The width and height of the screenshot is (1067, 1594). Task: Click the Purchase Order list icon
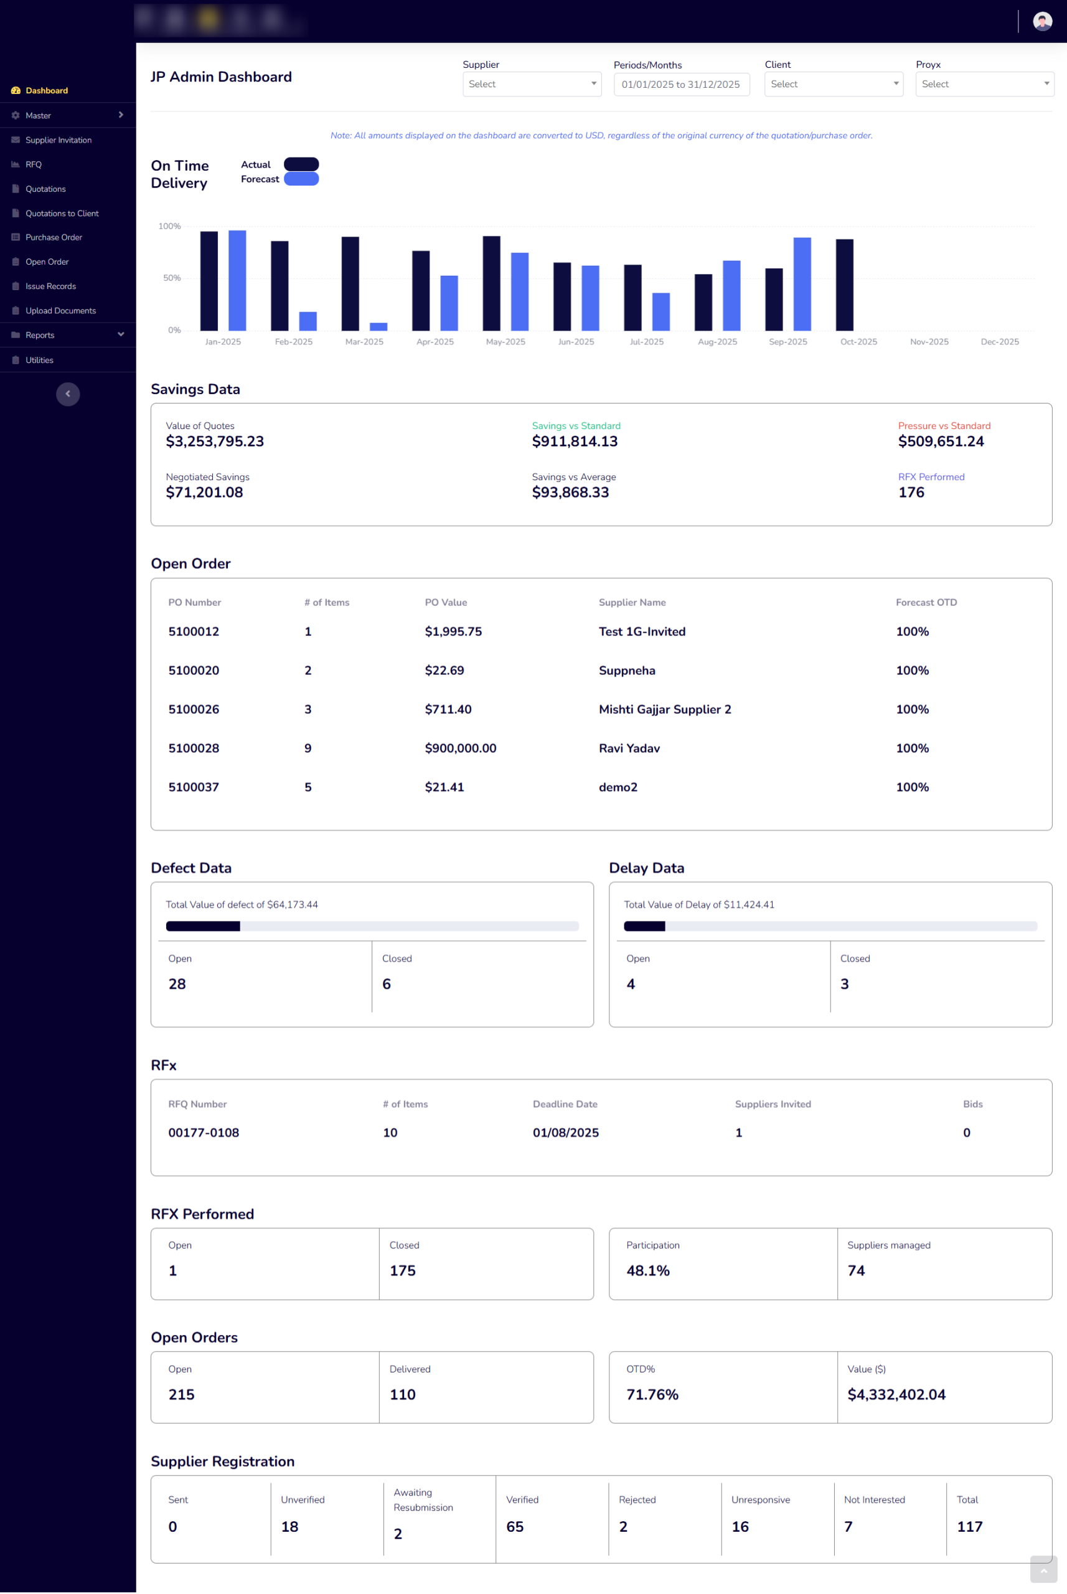(x=16, y=237)
